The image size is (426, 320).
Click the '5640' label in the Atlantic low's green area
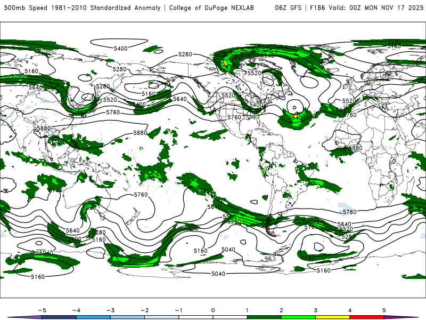tap(296, 117)
